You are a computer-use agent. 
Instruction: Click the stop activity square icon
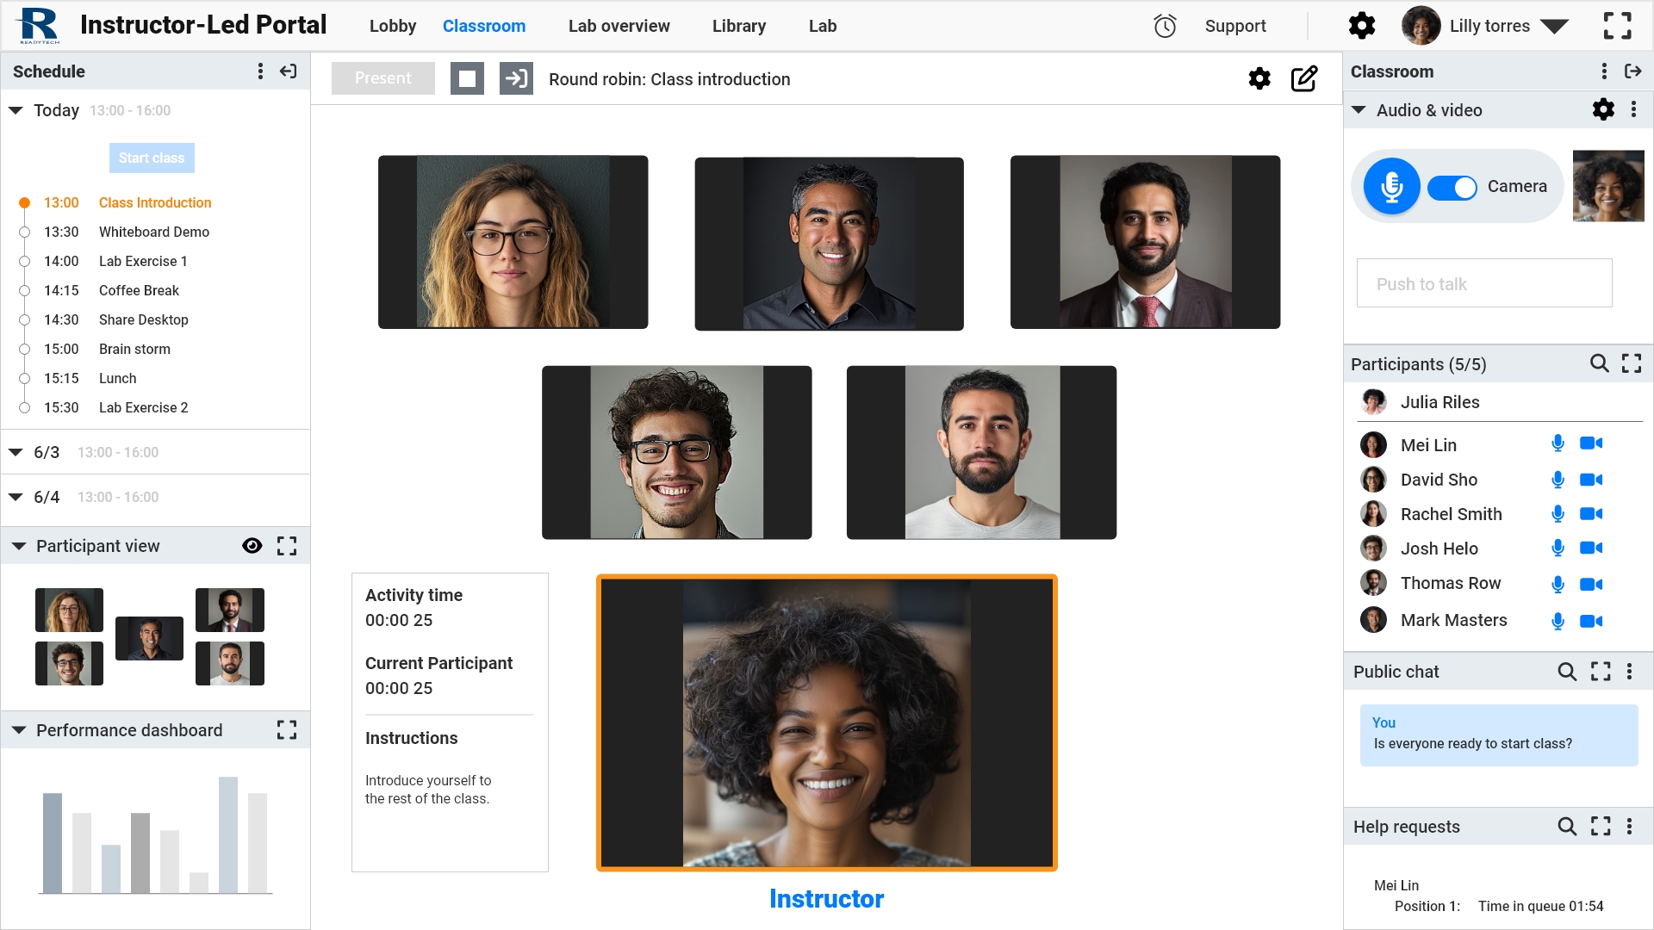(467, 78)
